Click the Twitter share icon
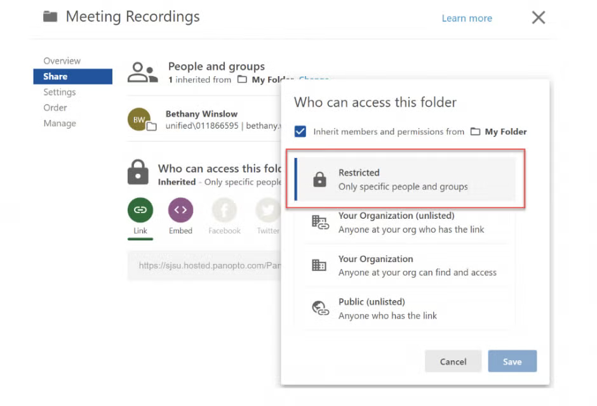 tap(267, 210)
